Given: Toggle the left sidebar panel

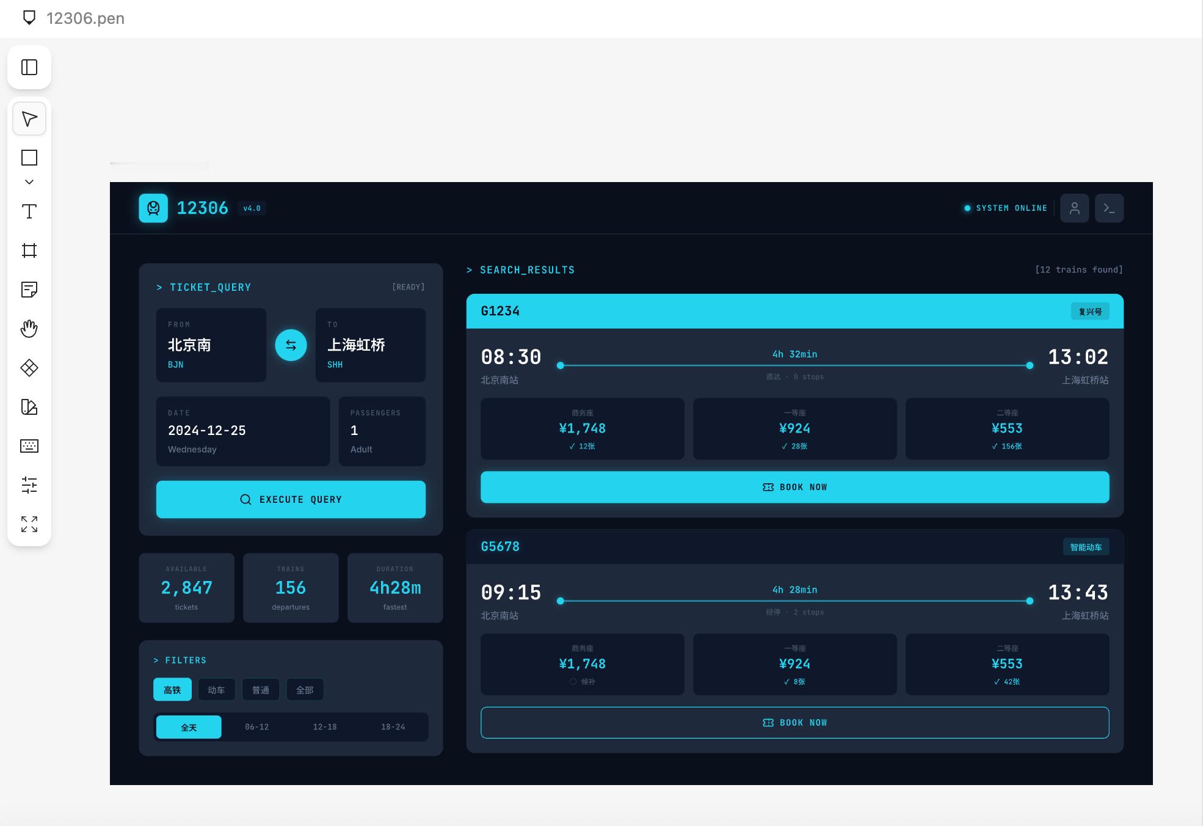Looking at the screenshot, I should [x=29, y=67].
